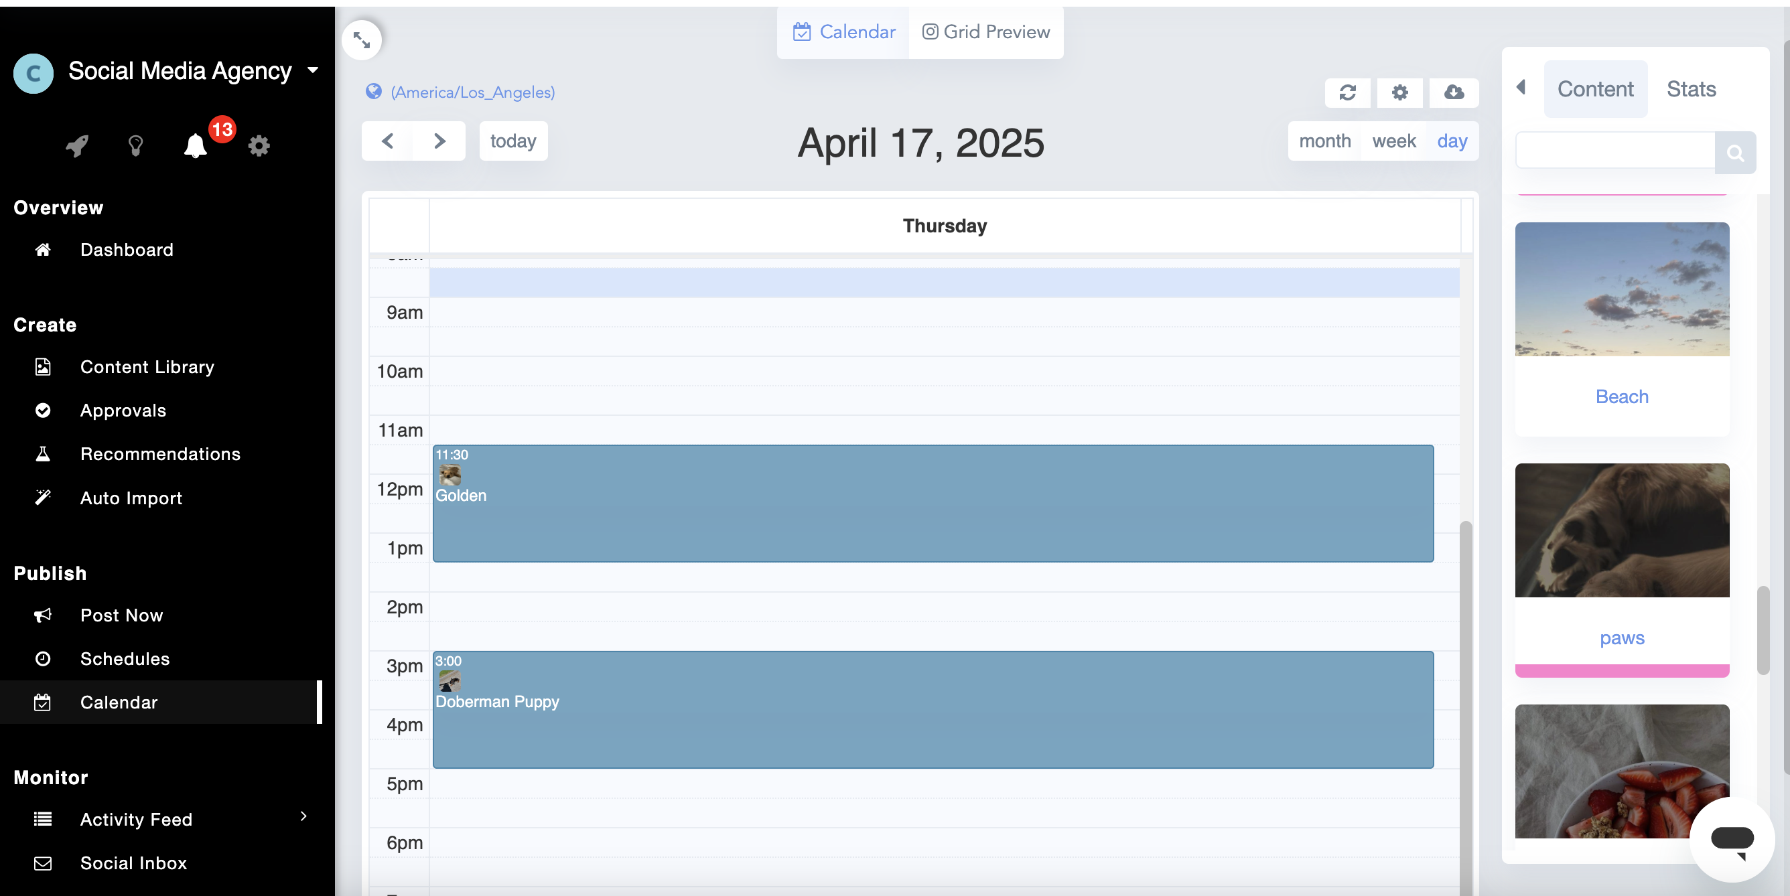Open the America/Los_Angeles timezone link
Image resolution: width=1790 pixels, height=896 pixels.
(472, 92)
